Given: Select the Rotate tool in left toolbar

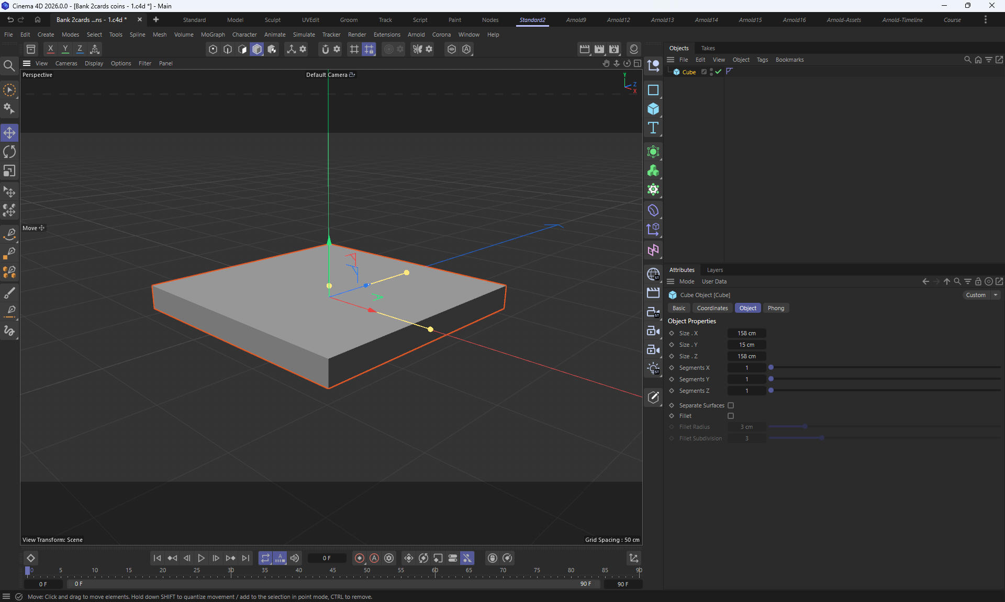Looking at the screenshot, I should pyautogui.click(x=9, y=152).
